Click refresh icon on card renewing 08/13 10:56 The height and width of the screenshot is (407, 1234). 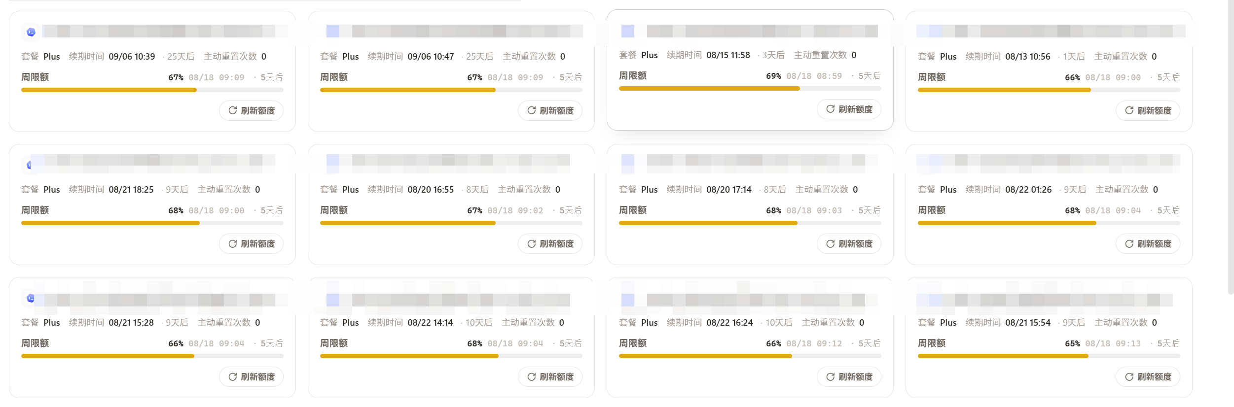1129,110
